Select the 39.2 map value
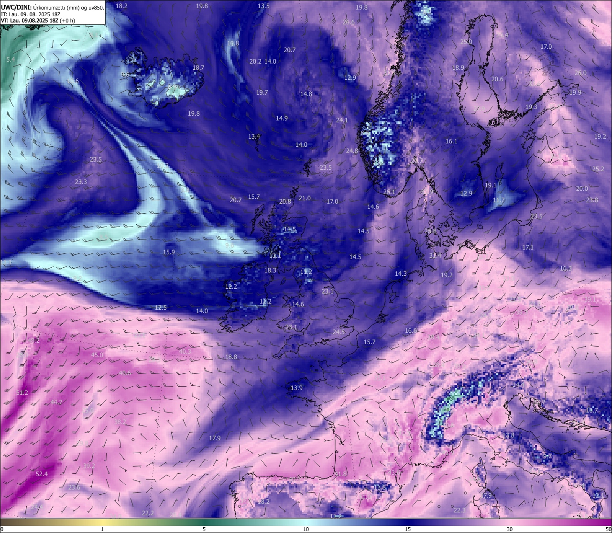Image resolution: width=612 pixels, height=533 pixels. pyautogui.click(x=89, y=466)
